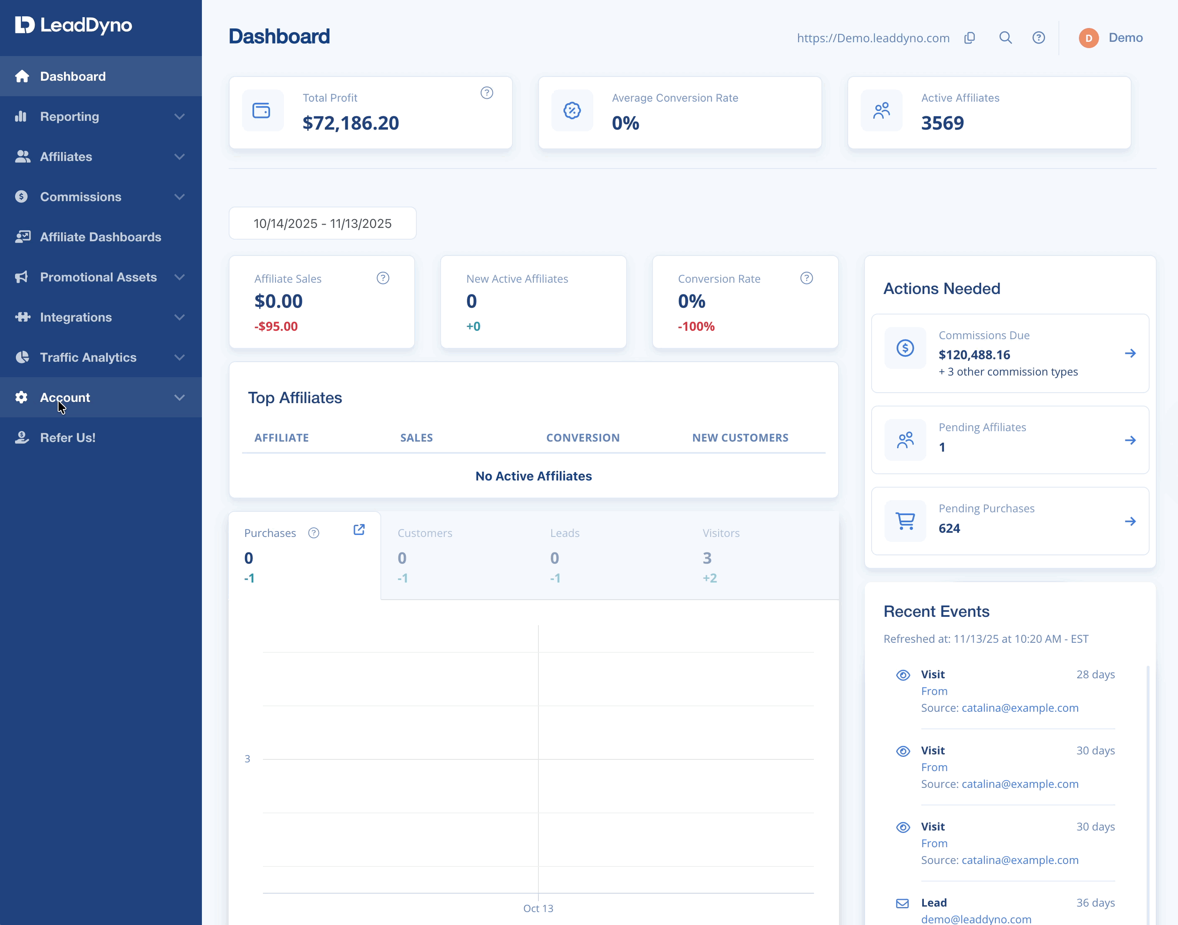Sort by the NEW CUSTOMERS column header
Image resolution: width=1178 pixels, height=925 pixels.
coord(740,437)
